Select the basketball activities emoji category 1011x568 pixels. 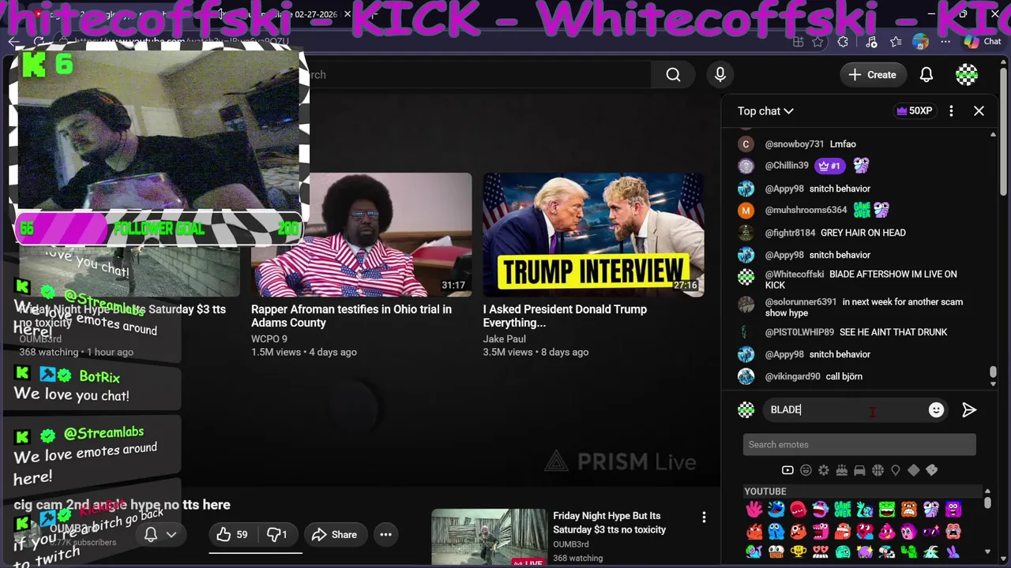click(x=878, y=470)
